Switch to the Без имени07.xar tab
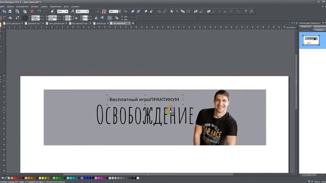 coord(79,23)
